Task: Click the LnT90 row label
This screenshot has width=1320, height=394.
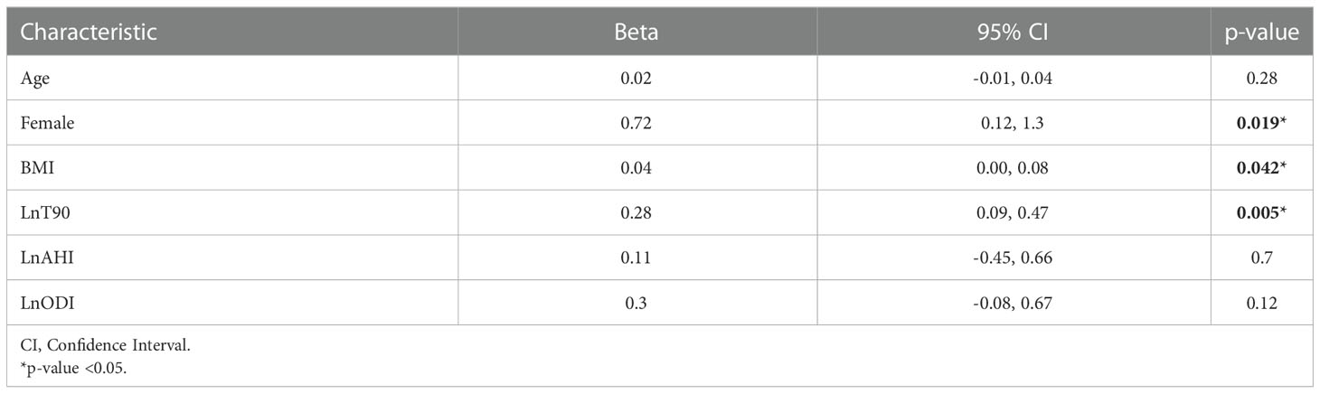Action: [x=42, y=213]
